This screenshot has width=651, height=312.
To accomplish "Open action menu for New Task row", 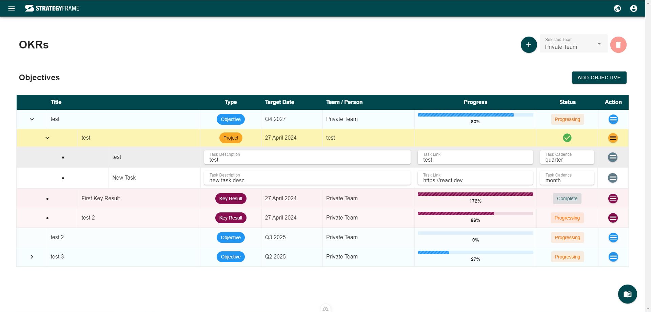I will point(612,178).
